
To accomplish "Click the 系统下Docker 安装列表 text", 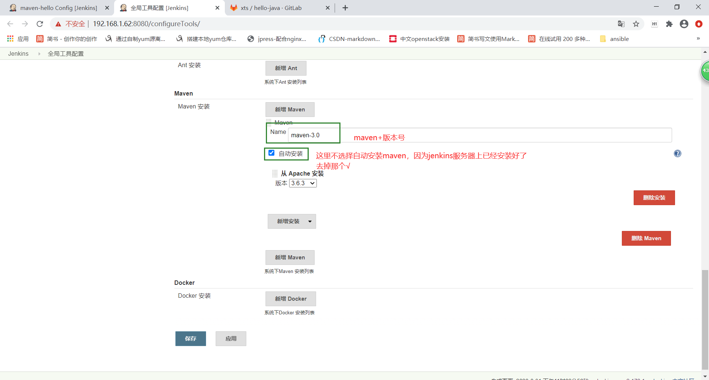I will (290, 313).
